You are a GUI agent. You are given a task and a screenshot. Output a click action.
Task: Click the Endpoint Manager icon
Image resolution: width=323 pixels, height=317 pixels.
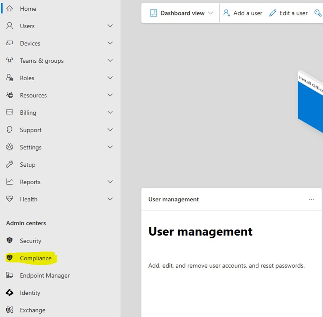coord(10,275)
